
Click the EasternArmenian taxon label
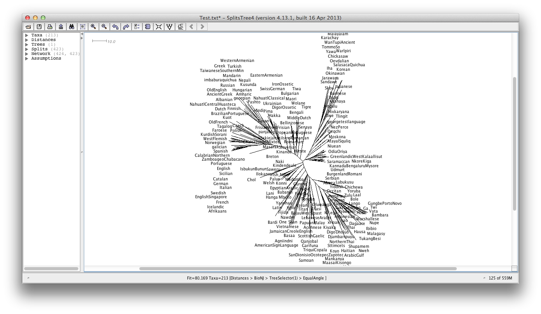pos(266,75)
